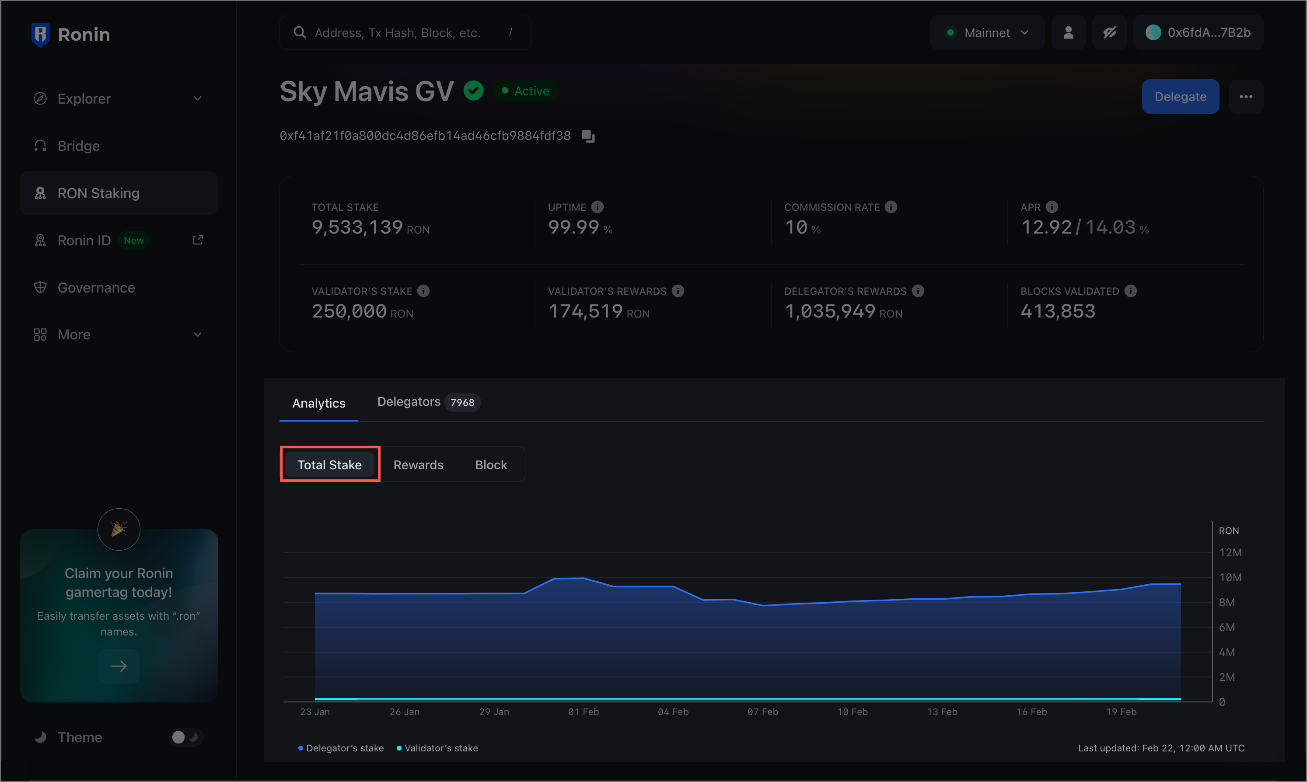Click the Blocks Validated info icon

[x=1130, y=291]
